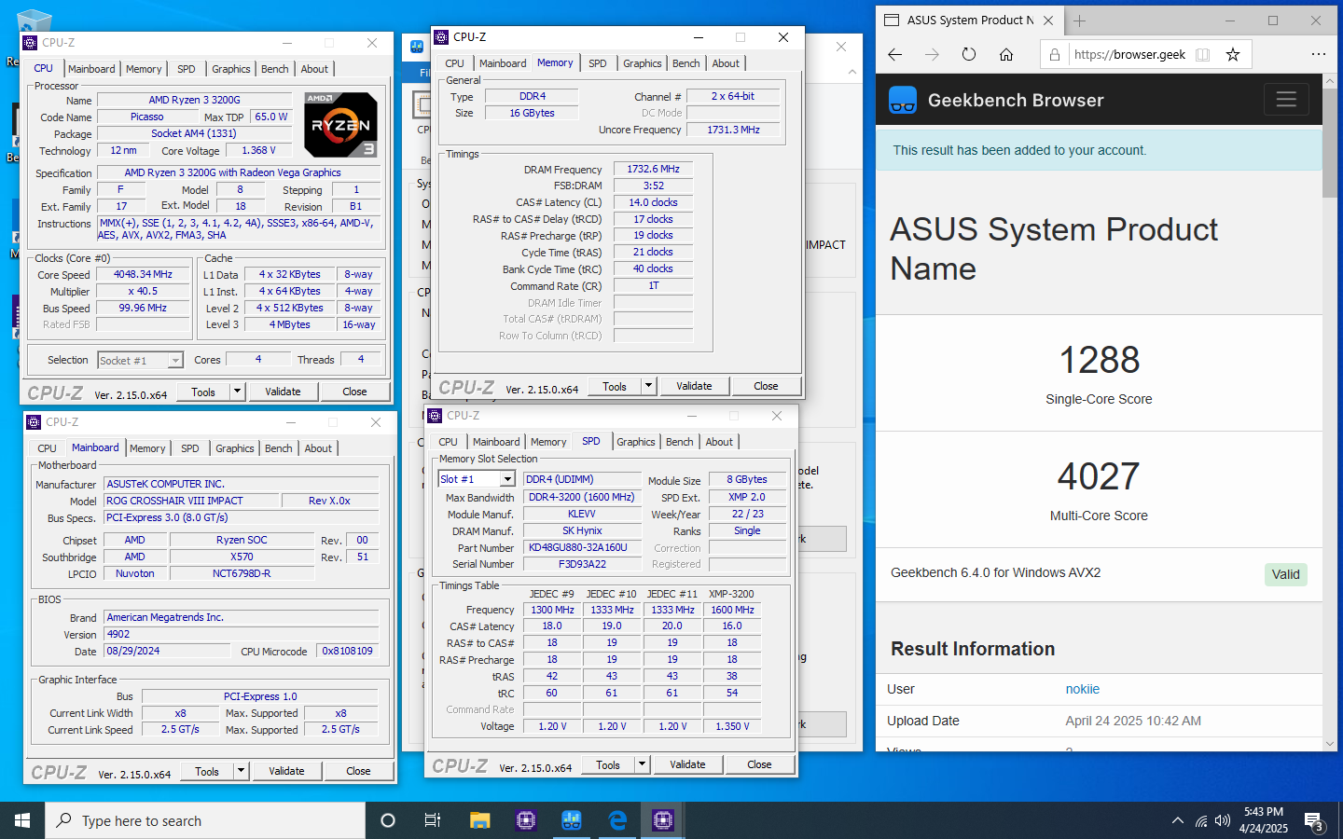
Task: Expand the Socket #1 selection dropdown
Action: pos(174,361)
